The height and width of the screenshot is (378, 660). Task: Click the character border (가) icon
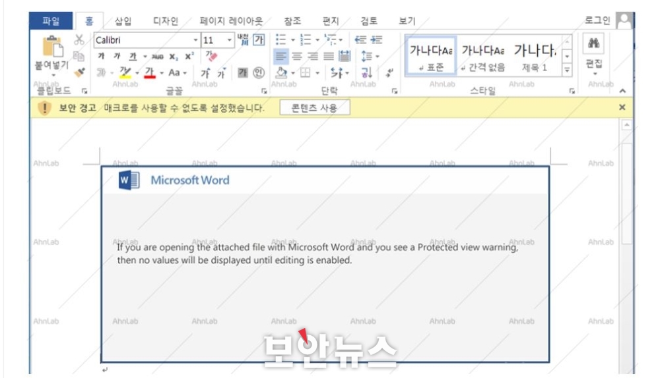tap(259, 40)
